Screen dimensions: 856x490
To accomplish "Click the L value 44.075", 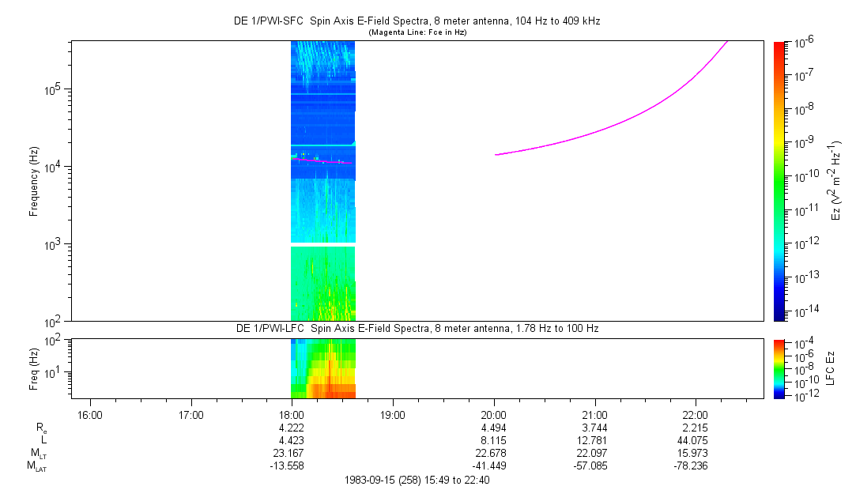I will 695,440.
